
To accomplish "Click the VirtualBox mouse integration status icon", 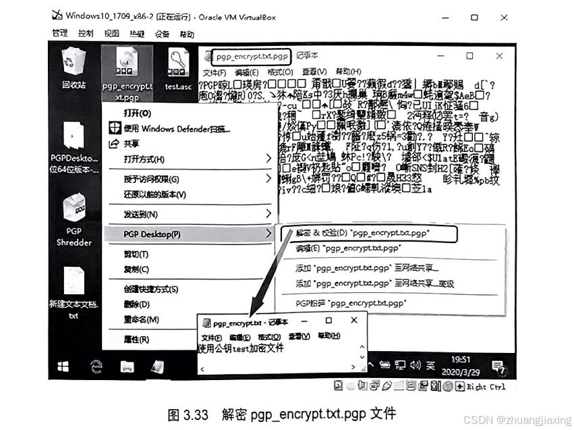I will 447,385.
